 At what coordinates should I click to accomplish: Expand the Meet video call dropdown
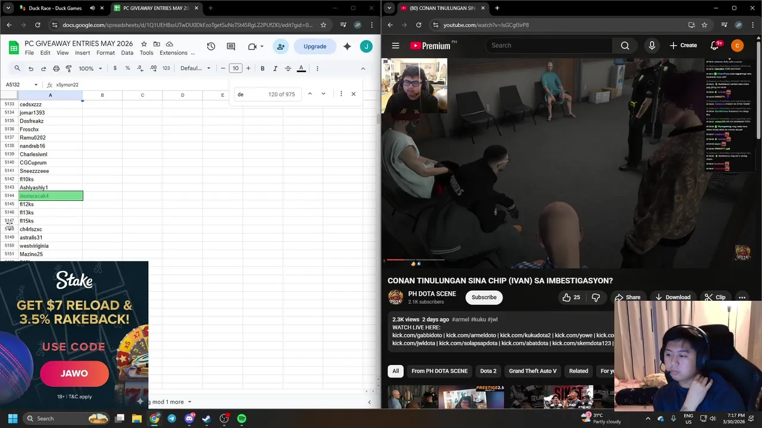262,46
